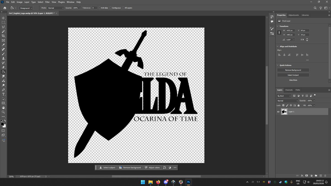
Task: Open the Fill percentage dropdown arrow
Action: point(314,106)
